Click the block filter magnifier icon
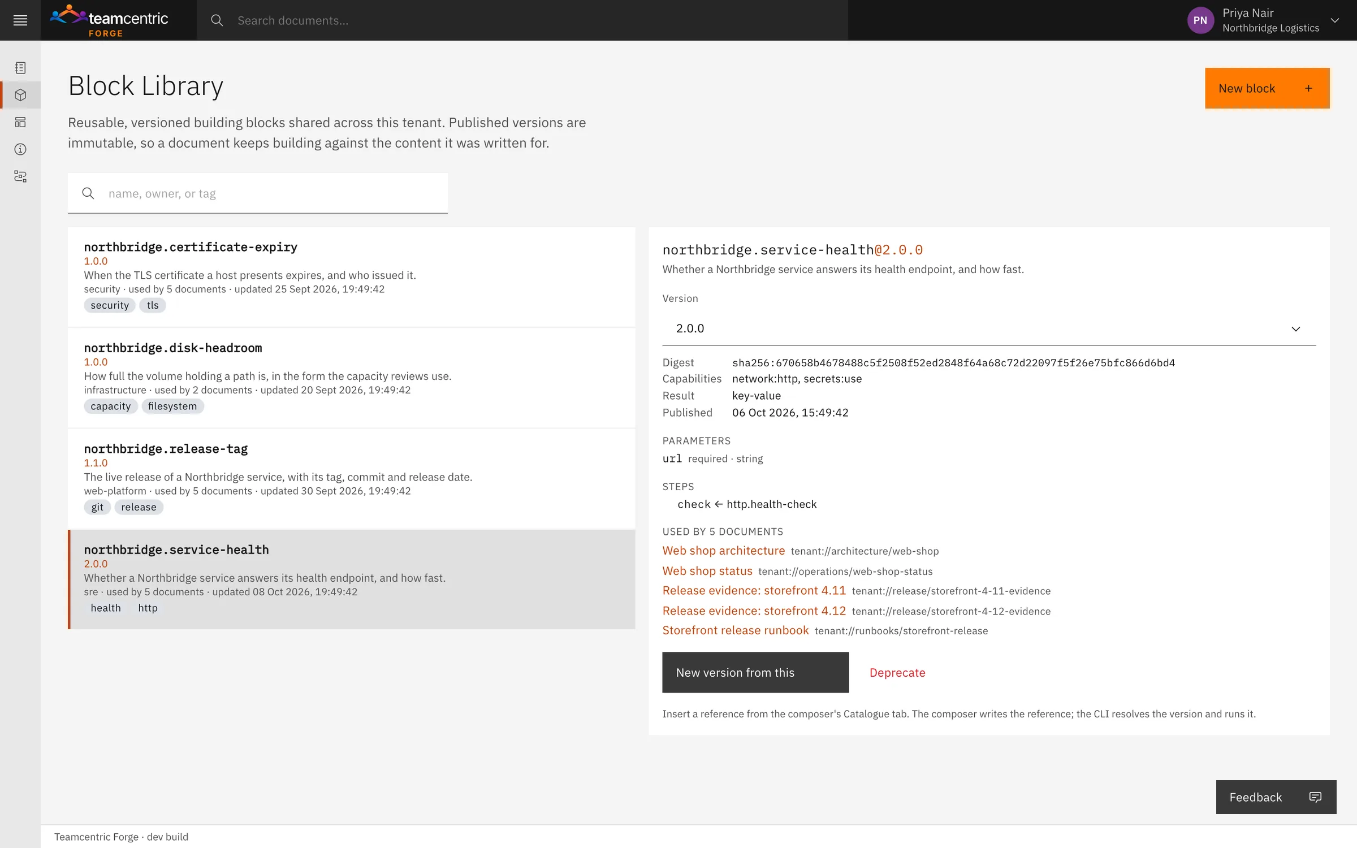This screenshot has width=1357, height=848. (x=88, y=193)
